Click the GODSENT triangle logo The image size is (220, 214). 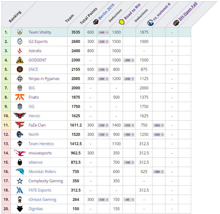[x=20, y=60]
